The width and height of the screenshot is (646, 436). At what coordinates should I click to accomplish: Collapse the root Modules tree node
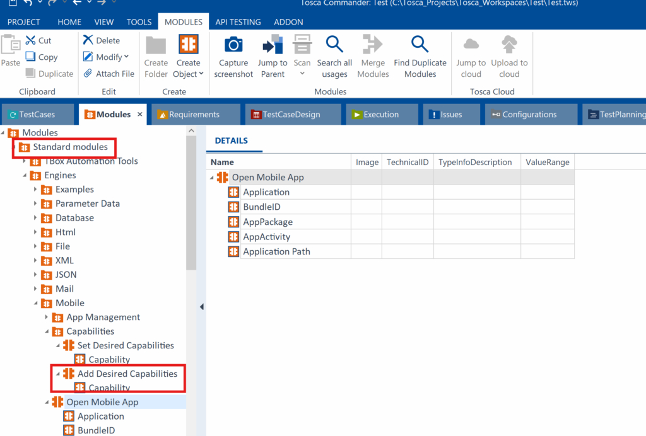[3, 132]
